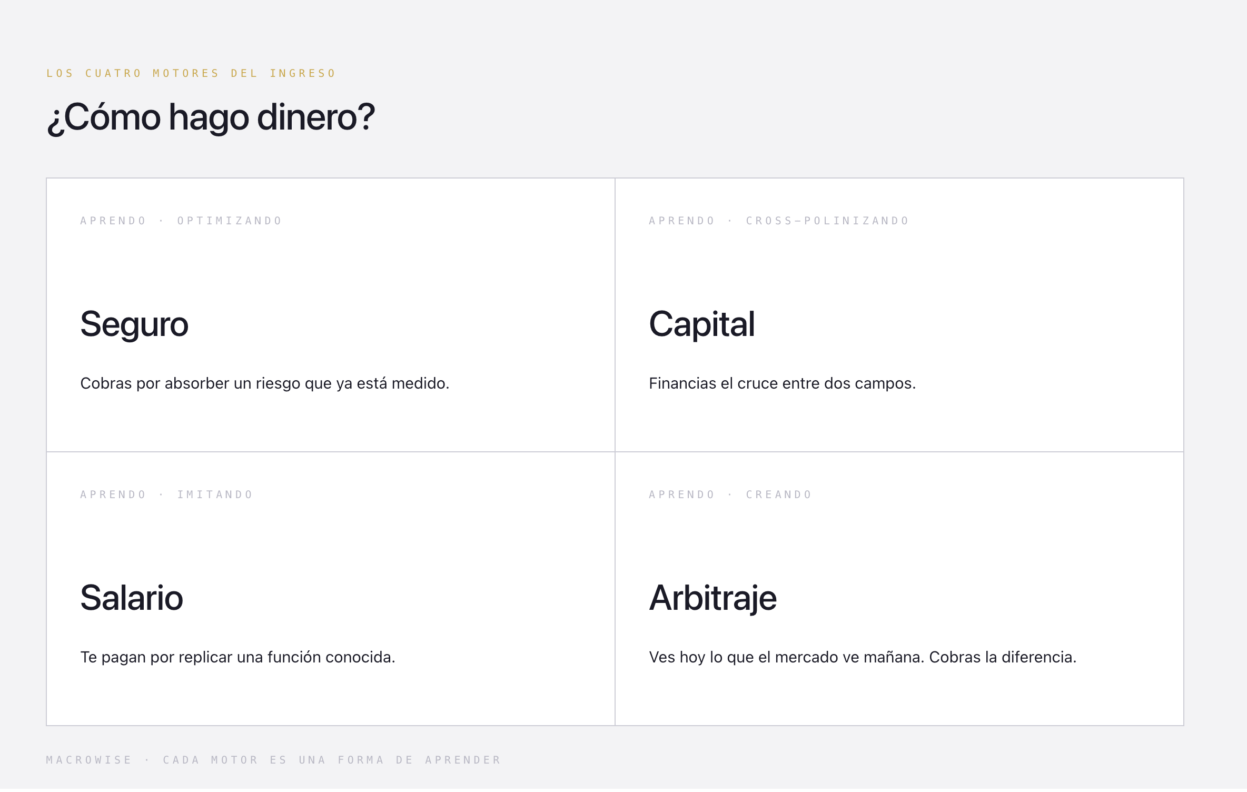Click the APRENDO · OPTIMIZANDO label

click(181, 221)
